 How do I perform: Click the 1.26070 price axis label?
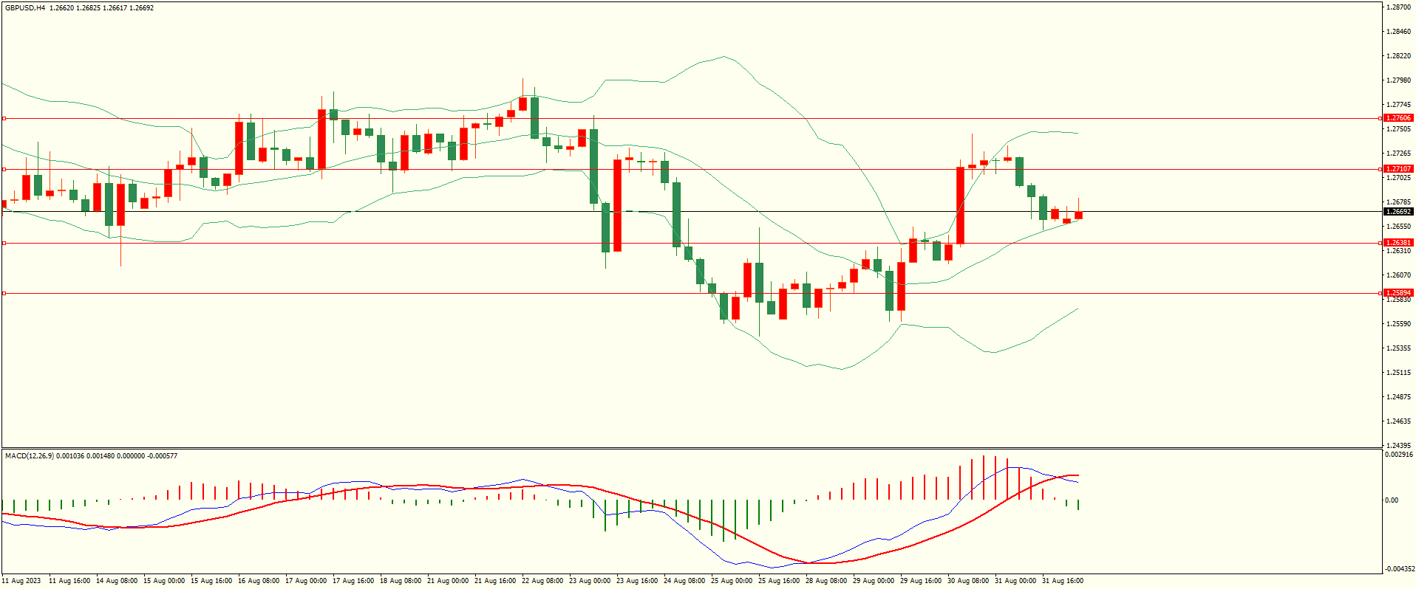tap(1399, 275)
